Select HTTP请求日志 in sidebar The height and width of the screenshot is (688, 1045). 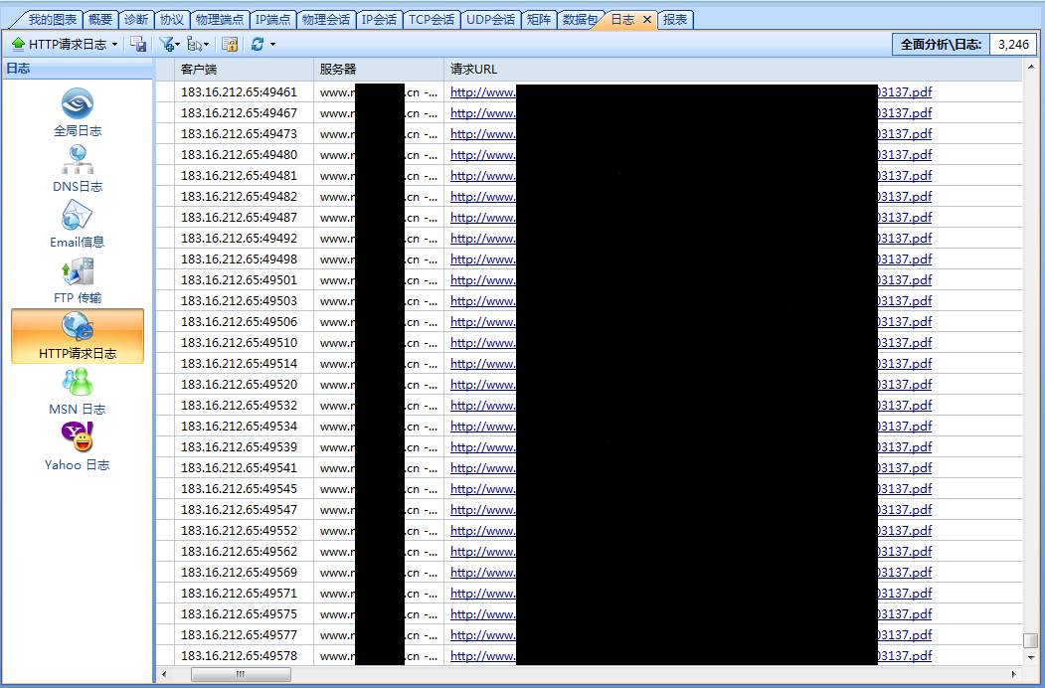pos(78,336)
